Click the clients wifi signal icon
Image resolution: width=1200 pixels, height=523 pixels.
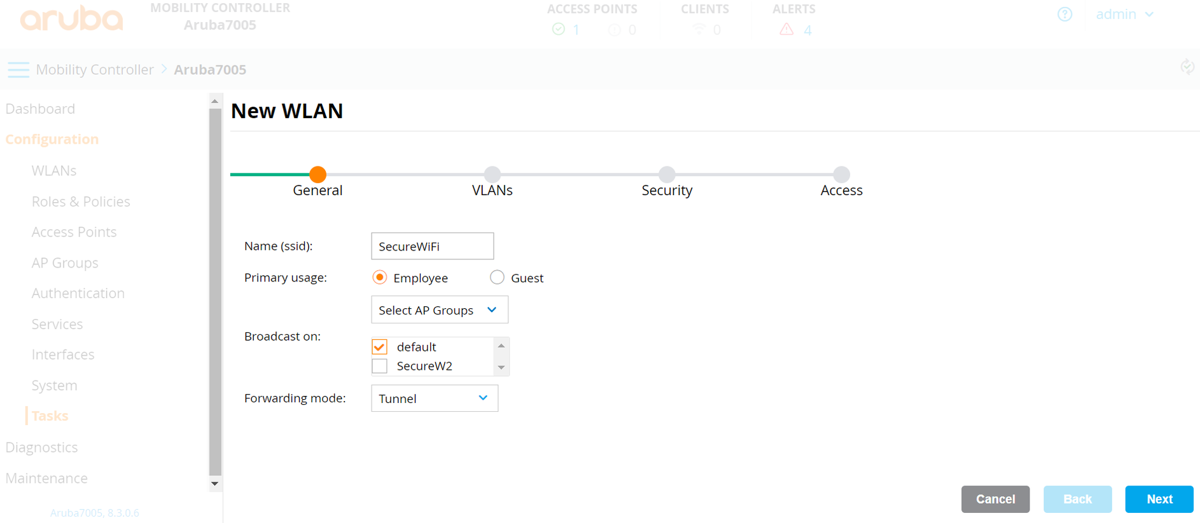point(699,29)
